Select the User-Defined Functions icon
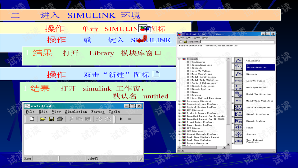298x168 pixels. coord(238,141)
